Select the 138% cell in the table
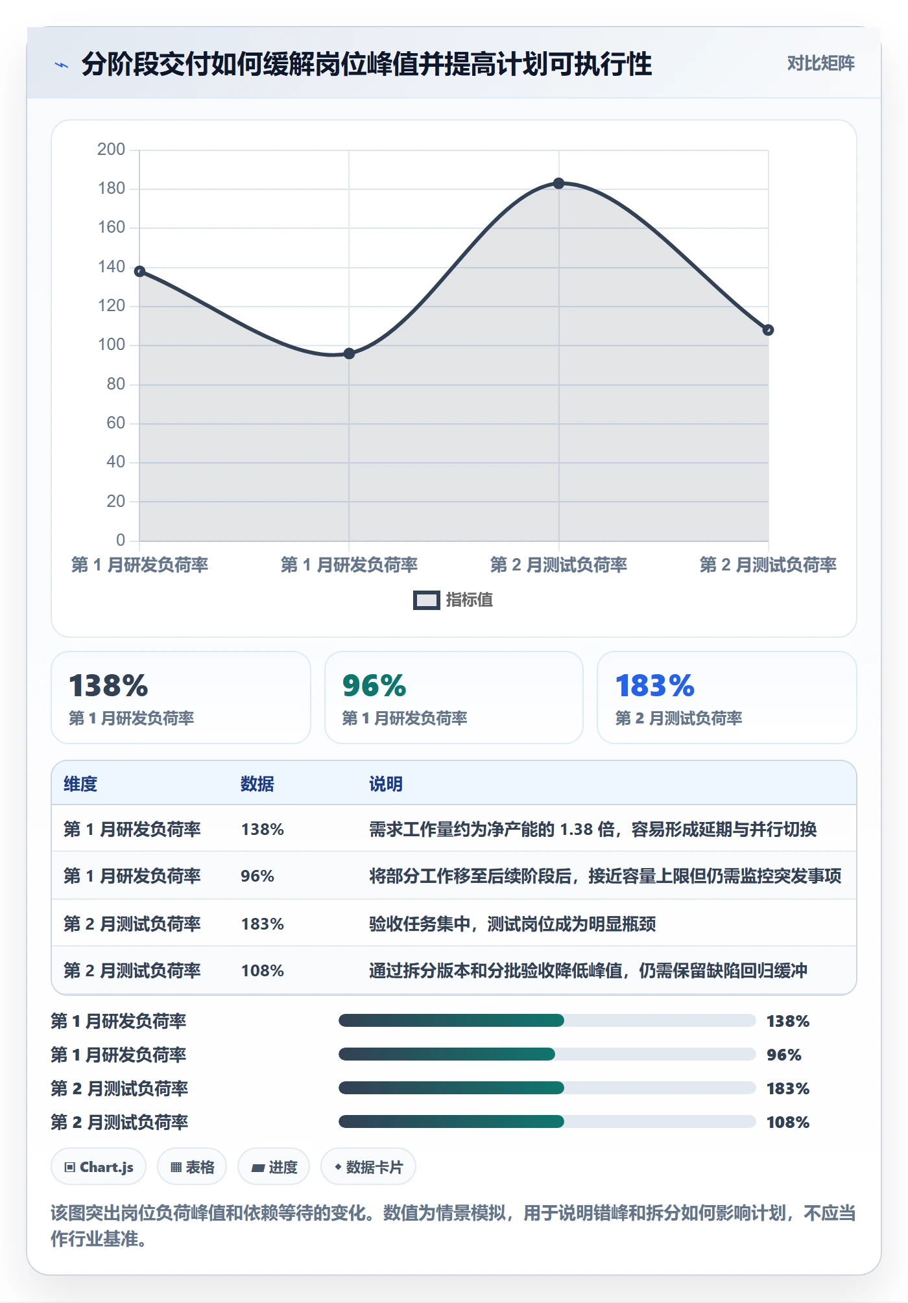 (x=263, y=829)
